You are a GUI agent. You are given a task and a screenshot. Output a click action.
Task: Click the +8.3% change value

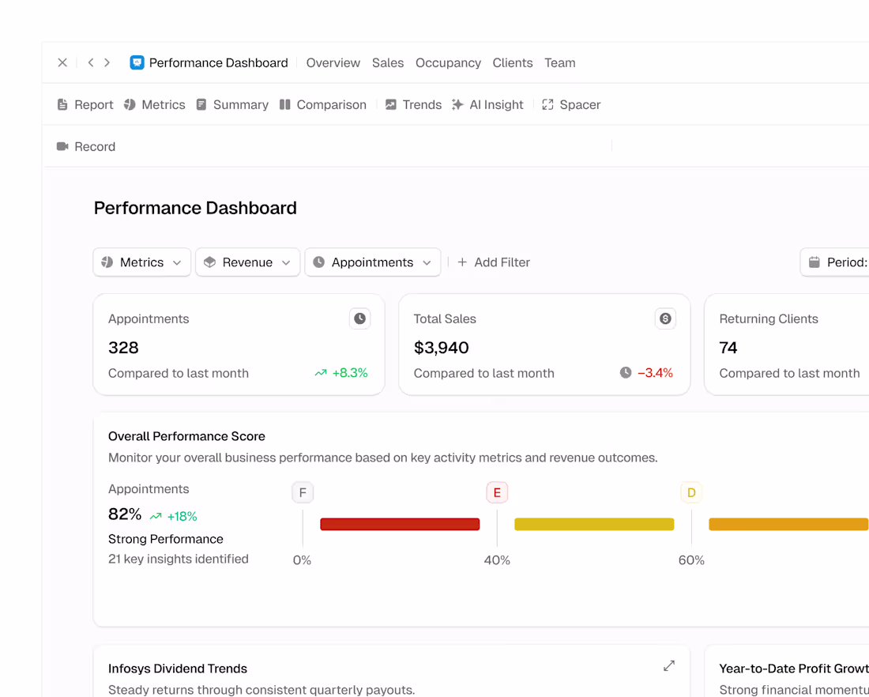350,373
